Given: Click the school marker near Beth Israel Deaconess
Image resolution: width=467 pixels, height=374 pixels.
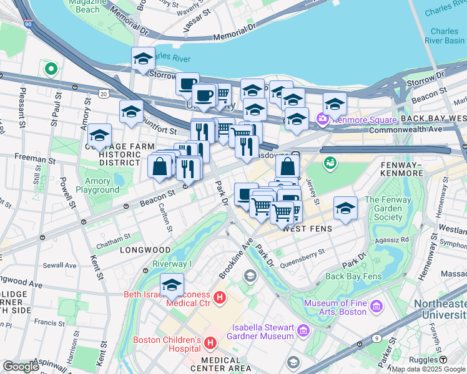Looking at the screenshot, I should click(172, 286).
